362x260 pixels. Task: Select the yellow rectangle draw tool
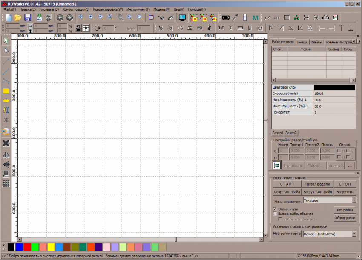6,91
